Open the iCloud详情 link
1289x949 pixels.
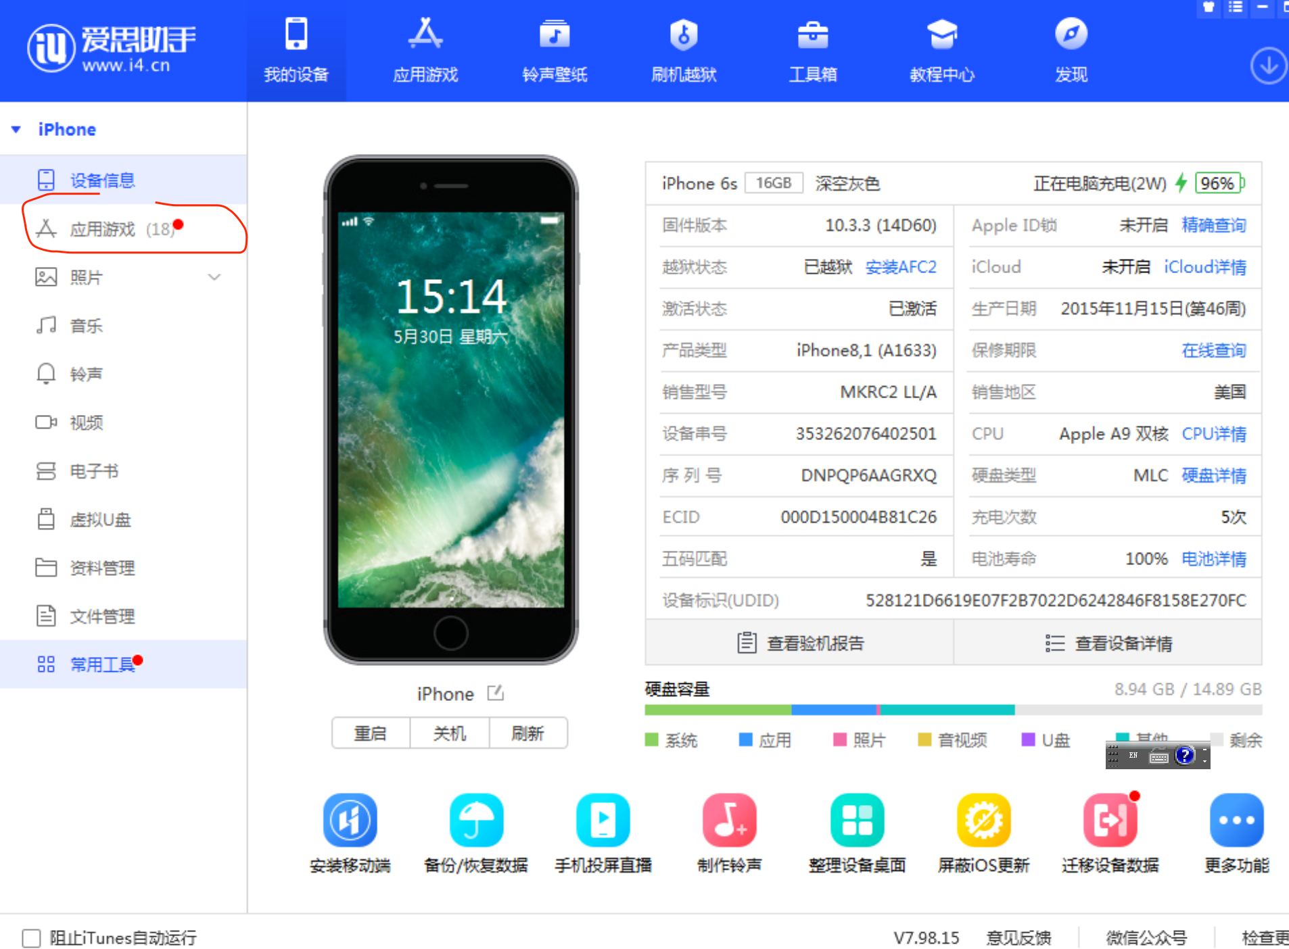(x=1205, y=267)
